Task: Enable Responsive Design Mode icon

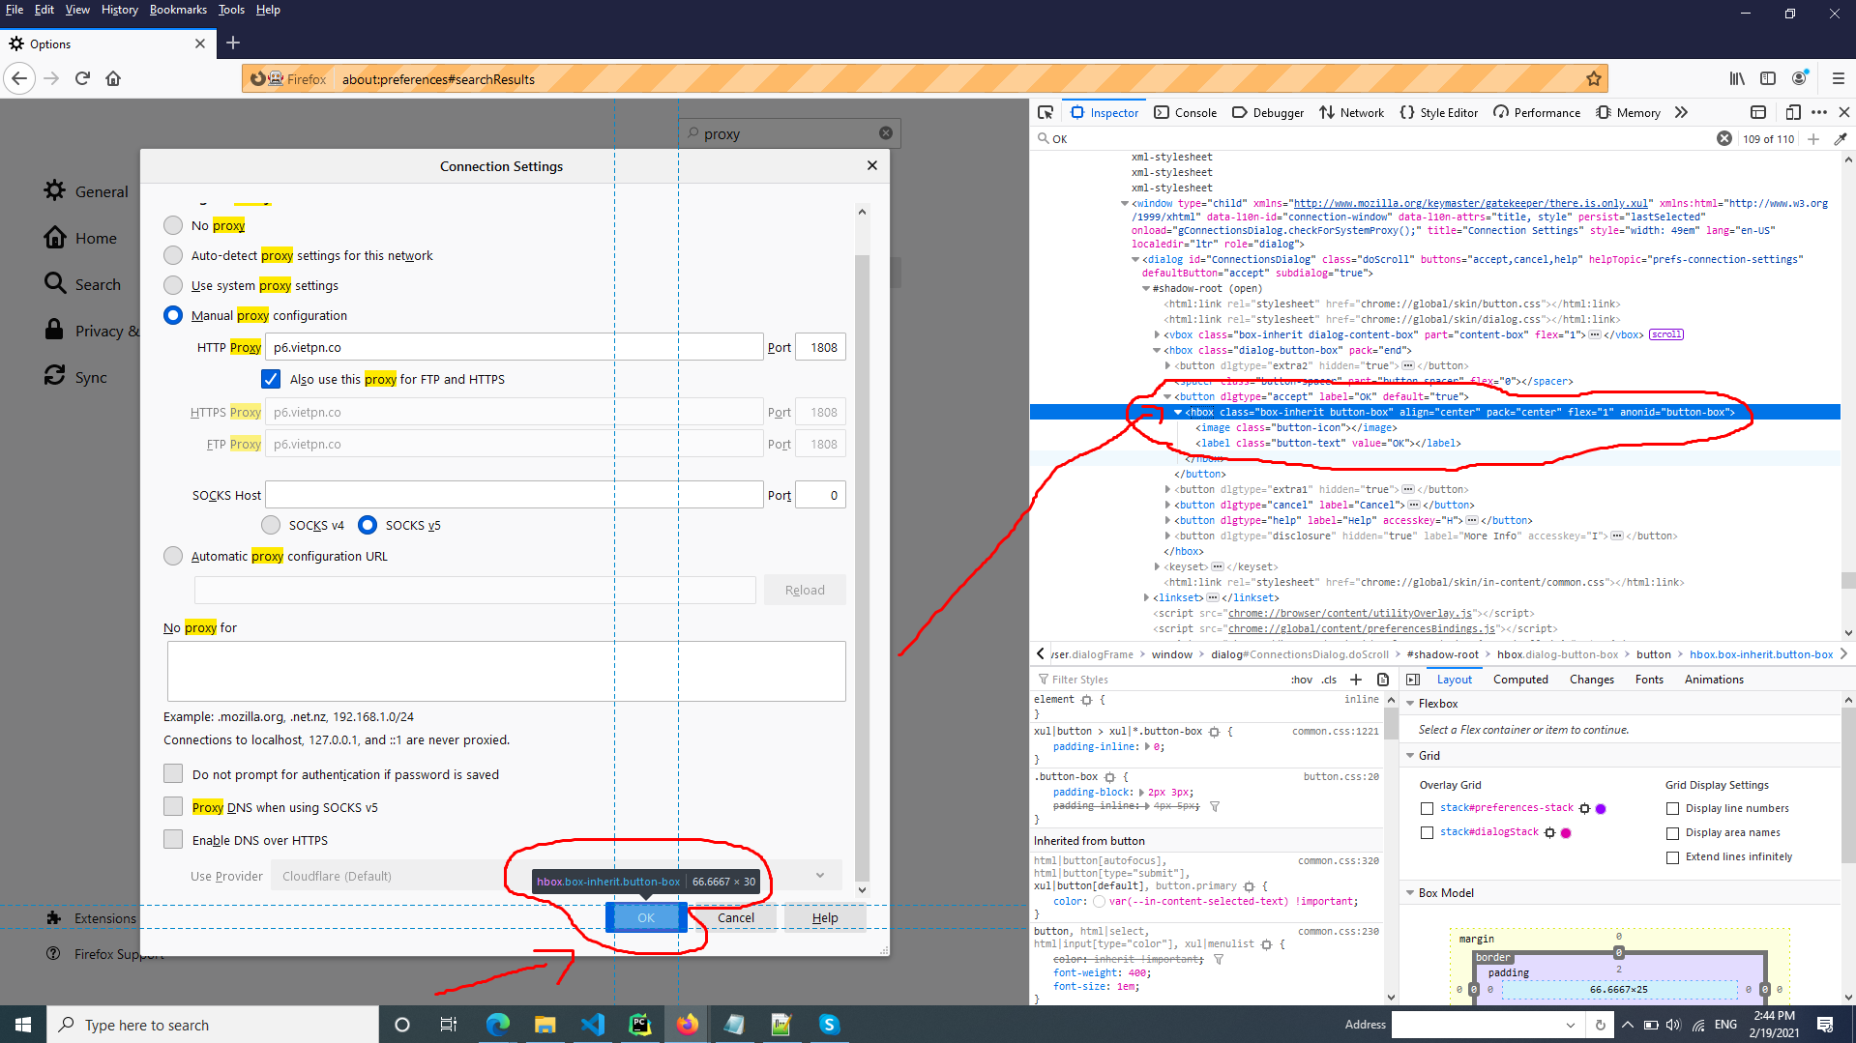Action: [x=1792, y=112]
